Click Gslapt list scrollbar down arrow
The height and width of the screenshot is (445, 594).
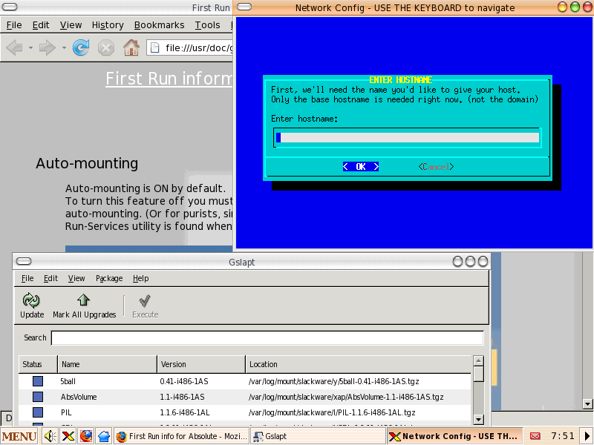pos(478,419)
